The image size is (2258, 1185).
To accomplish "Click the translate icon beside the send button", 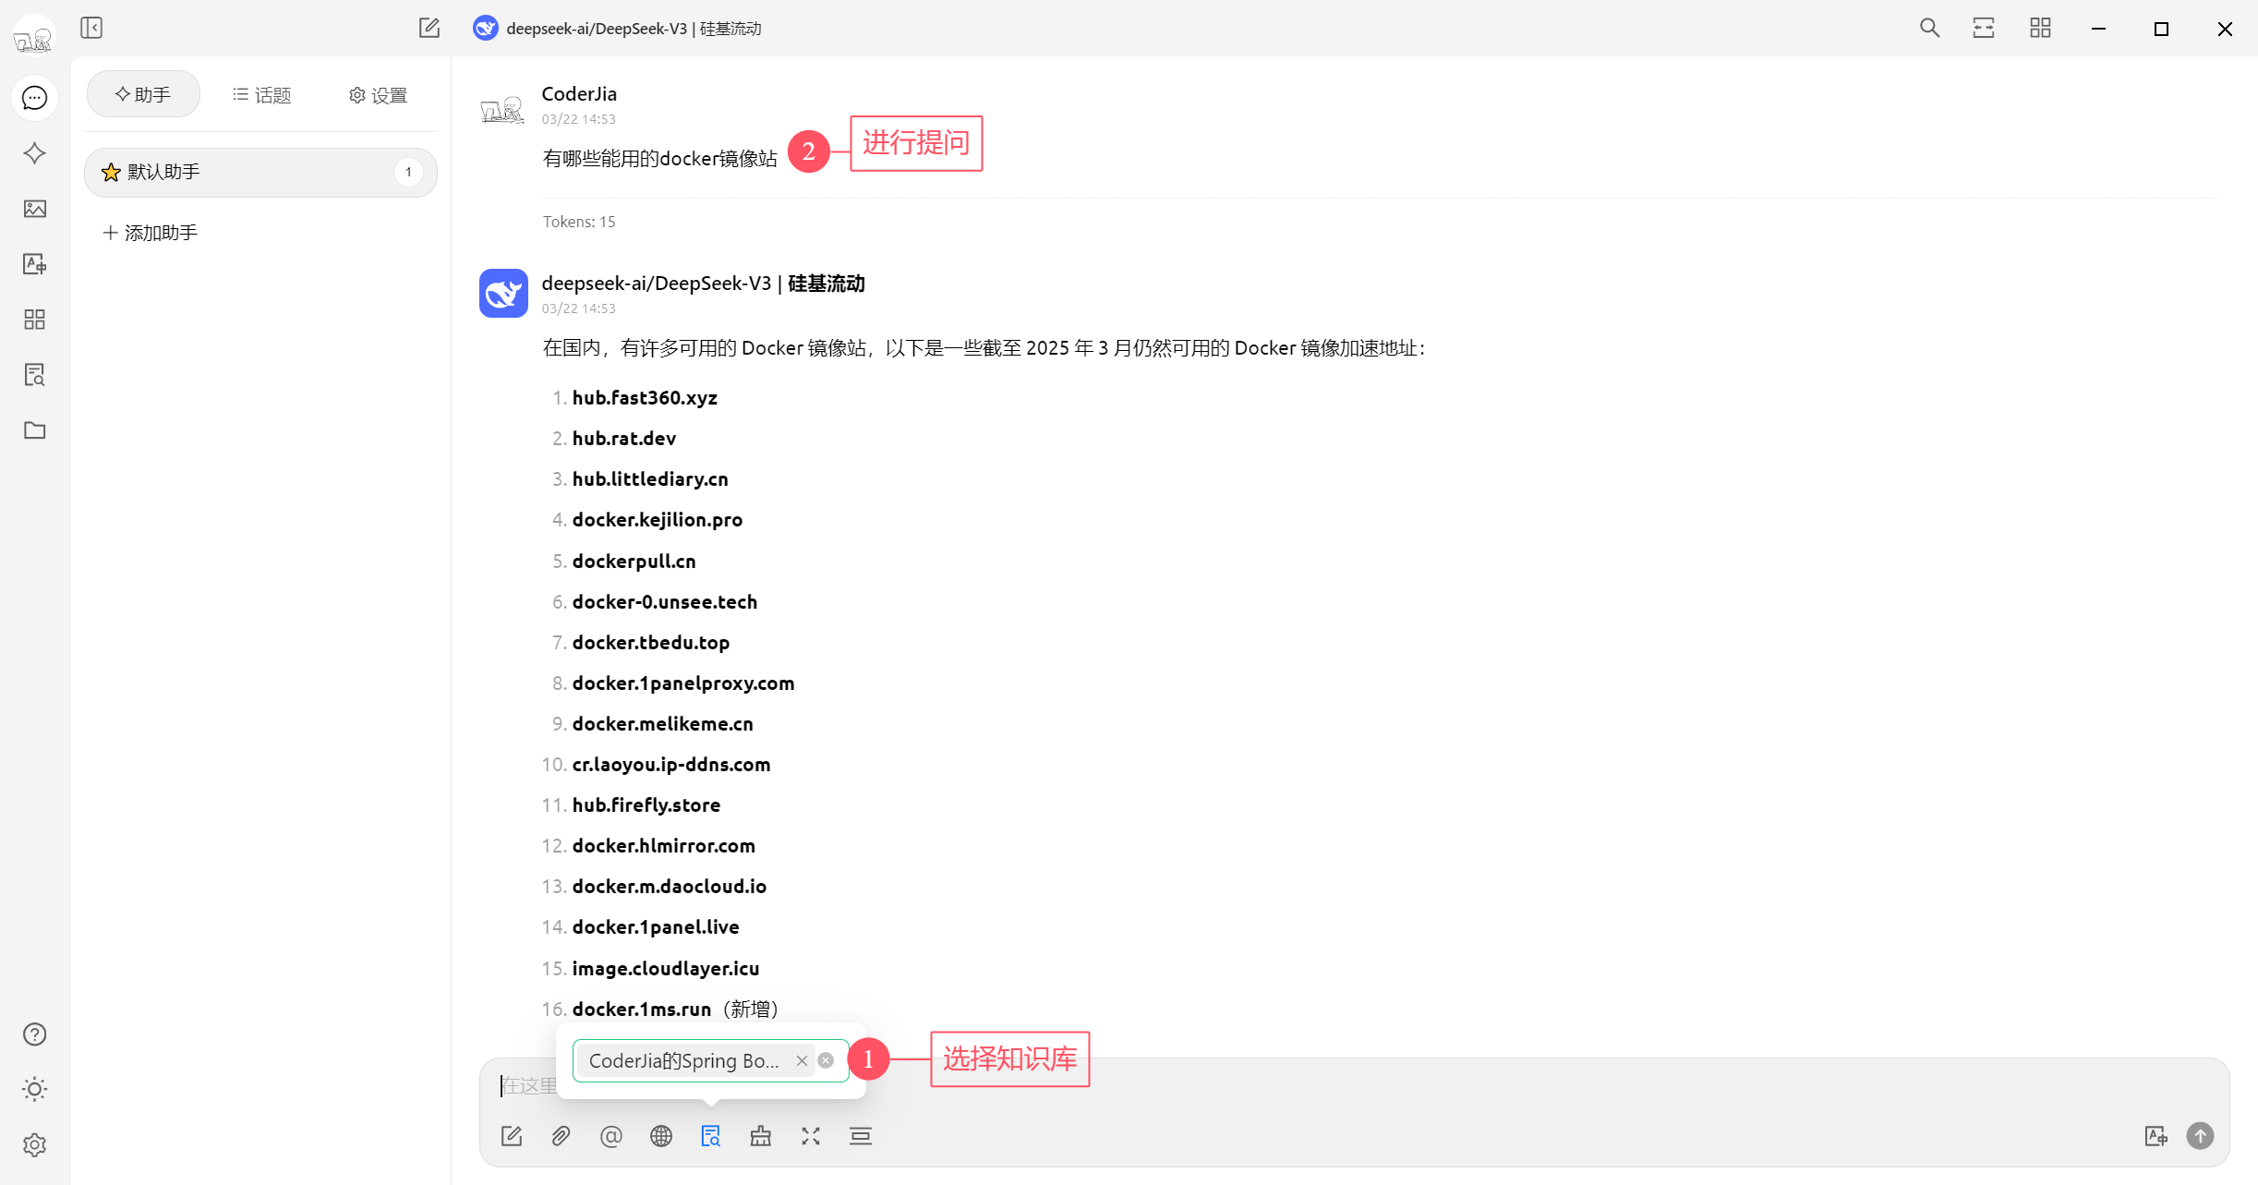I will [2155, 1136].
